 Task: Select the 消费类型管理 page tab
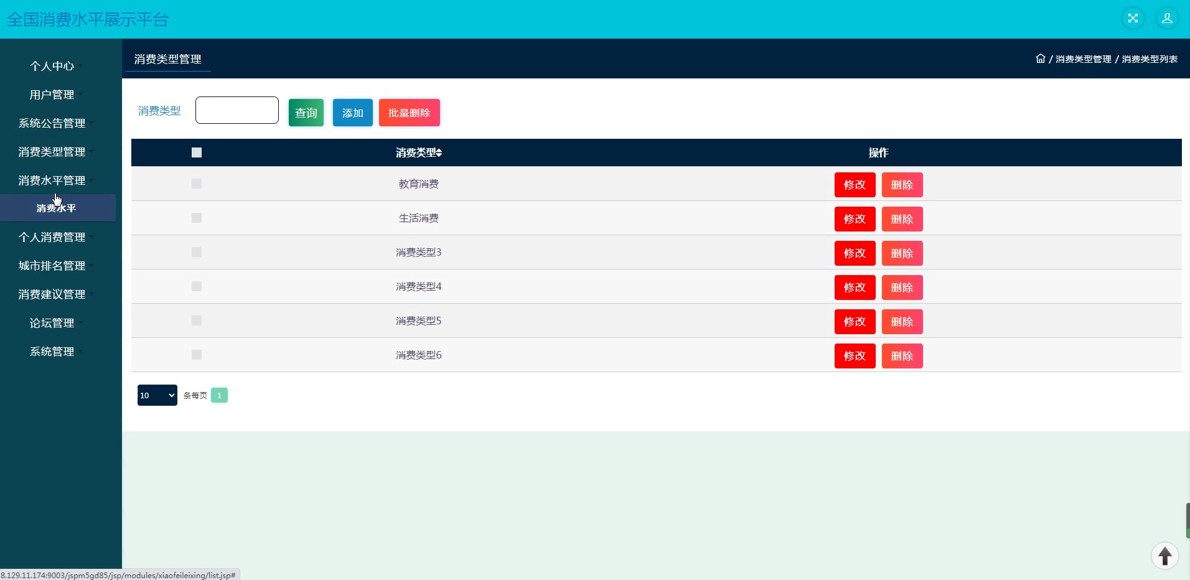(167, 59)
